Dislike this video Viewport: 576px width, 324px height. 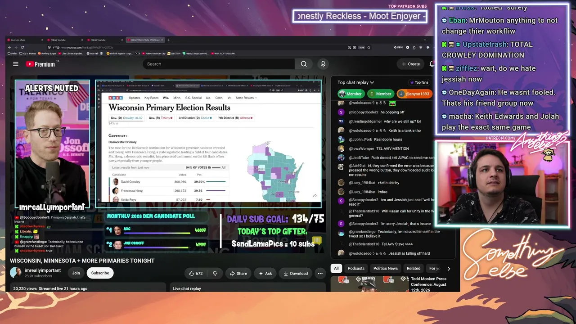pyautogui.click(x=215, y=273)
